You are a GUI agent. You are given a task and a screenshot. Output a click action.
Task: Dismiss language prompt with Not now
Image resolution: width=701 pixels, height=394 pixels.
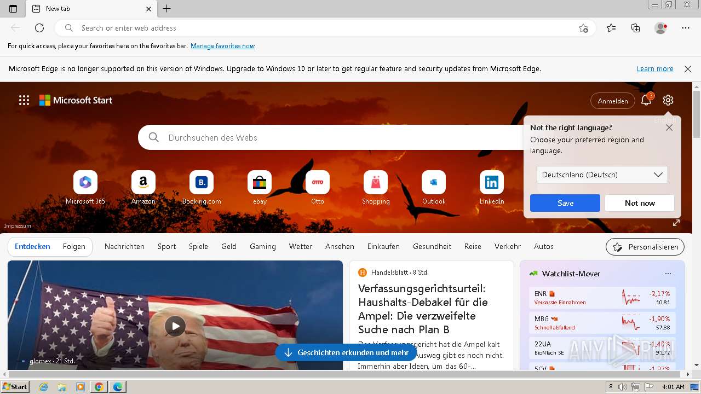click(640, 203)
